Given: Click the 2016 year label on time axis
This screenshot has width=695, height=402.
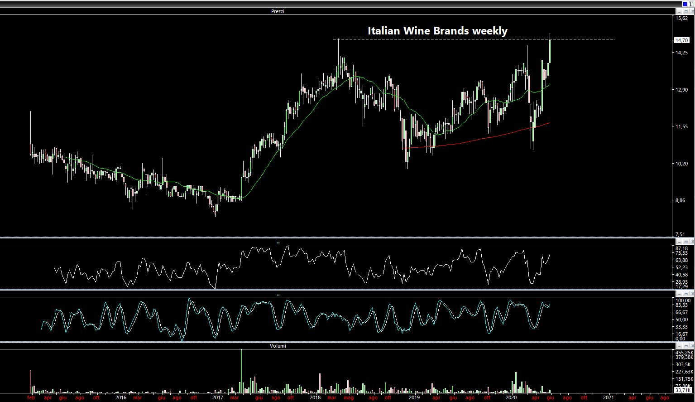Looking at the screenshot, I should tap(121, 397).
